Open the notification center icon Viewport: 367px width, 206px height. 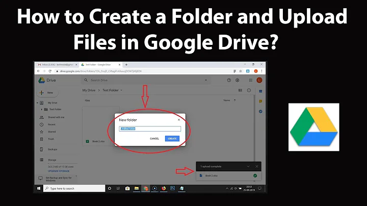coord(259,188)
